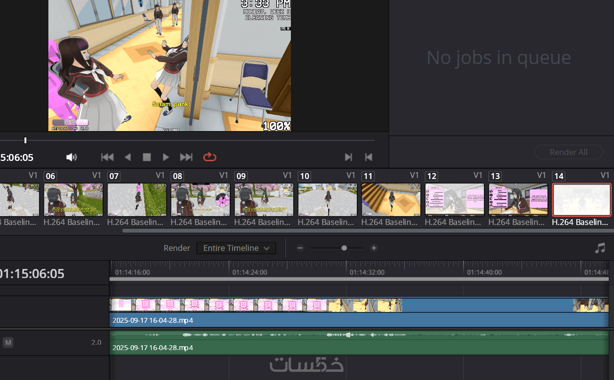Select clip thumbnail 10
The height and width of the screenshot is (380, 614).
coord(328,200)
